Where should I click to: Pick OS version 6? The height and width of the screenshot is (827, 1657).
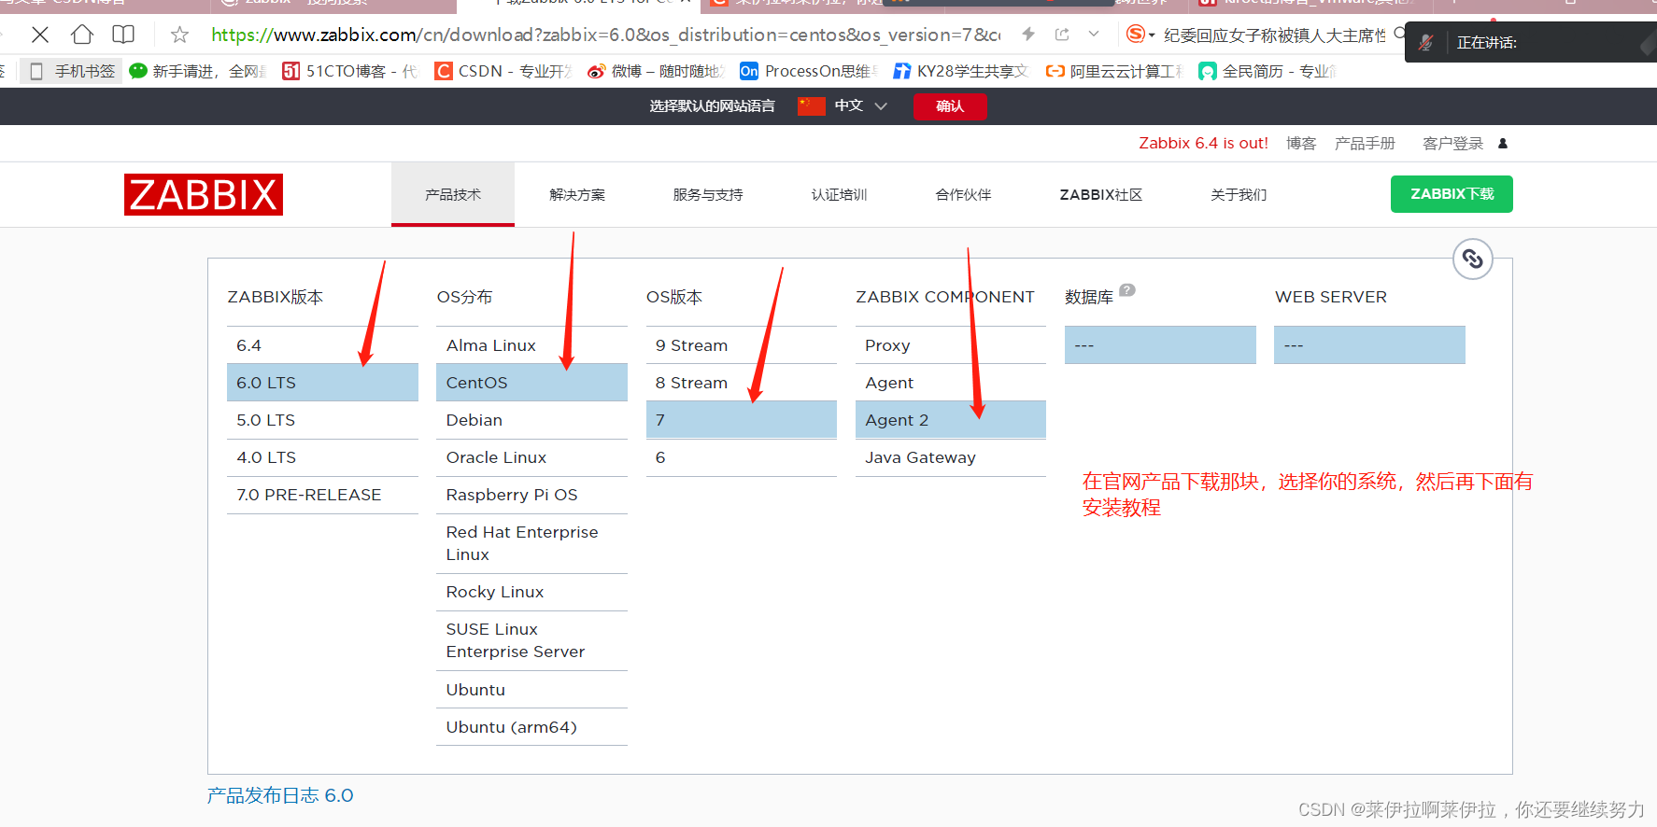tap(741, 457)
